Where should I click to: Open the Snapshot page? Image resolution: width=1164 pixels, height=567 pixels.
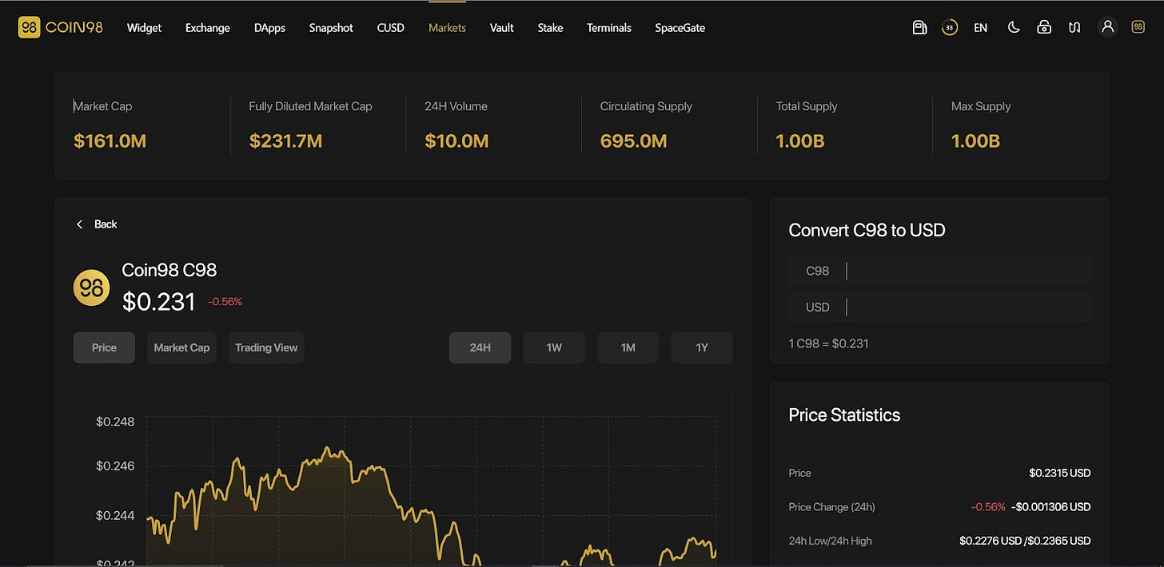(331, 27)
